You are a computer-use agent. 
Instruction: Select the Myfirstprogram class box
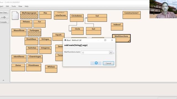(x=29, y=15)
